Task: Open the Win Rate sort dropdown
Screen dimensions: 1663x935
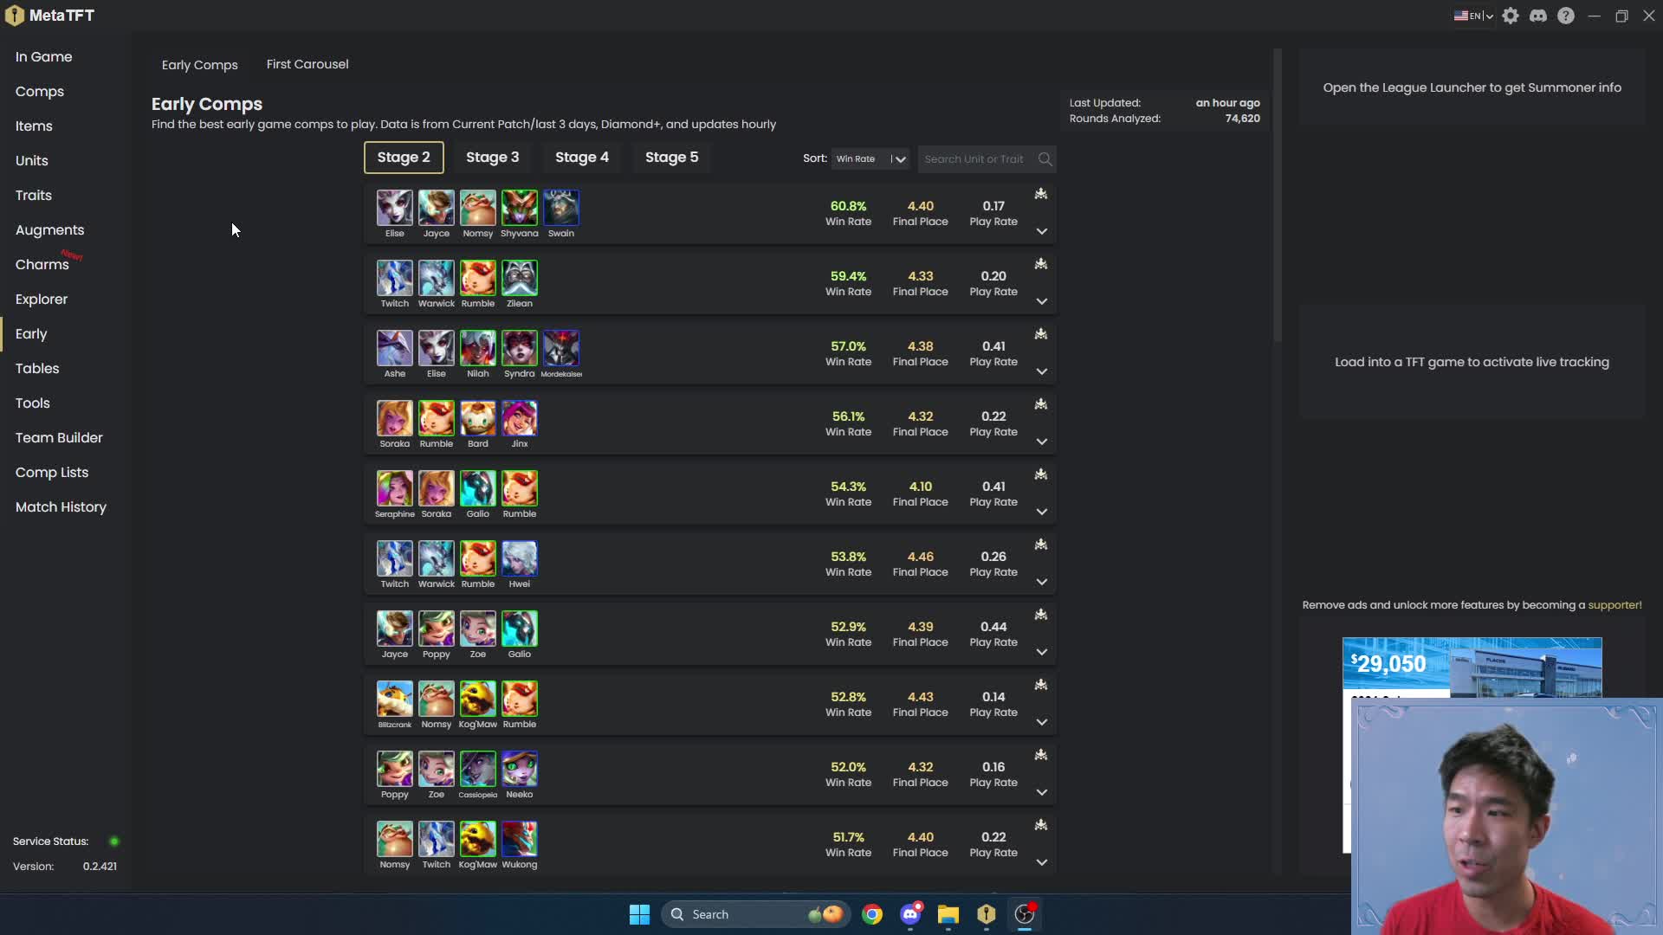Action: 870,159
